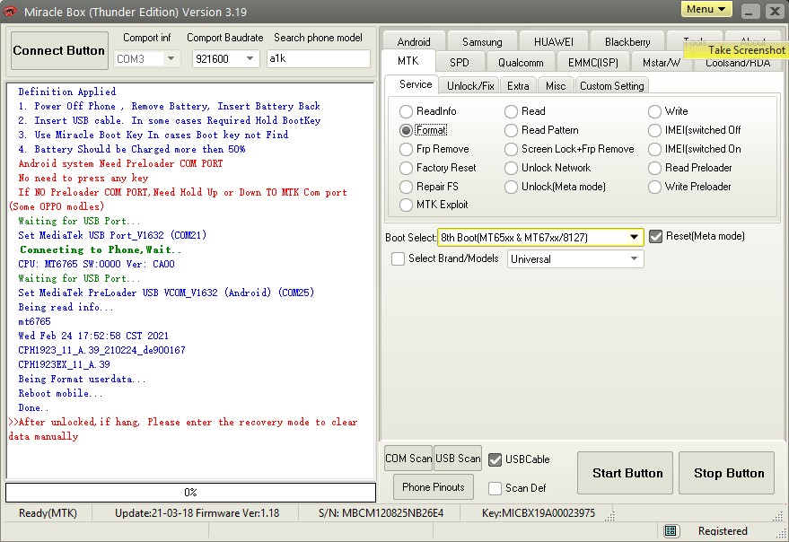
Task: Focus the Search phone model input field
Action: pos(319,59)
